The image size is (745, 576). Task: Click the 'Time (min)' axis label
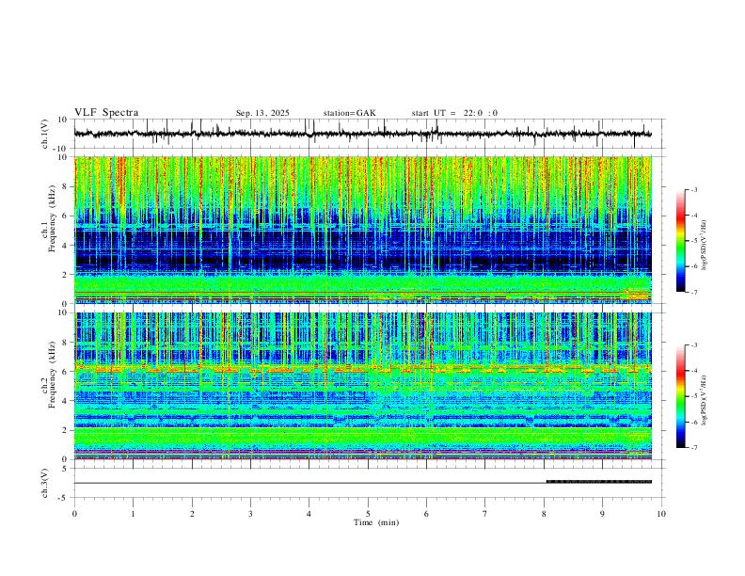click(x=376, y=522)
